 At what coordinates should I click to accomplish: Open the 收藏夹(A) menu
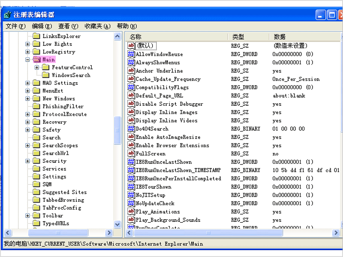tap(98, 26)
